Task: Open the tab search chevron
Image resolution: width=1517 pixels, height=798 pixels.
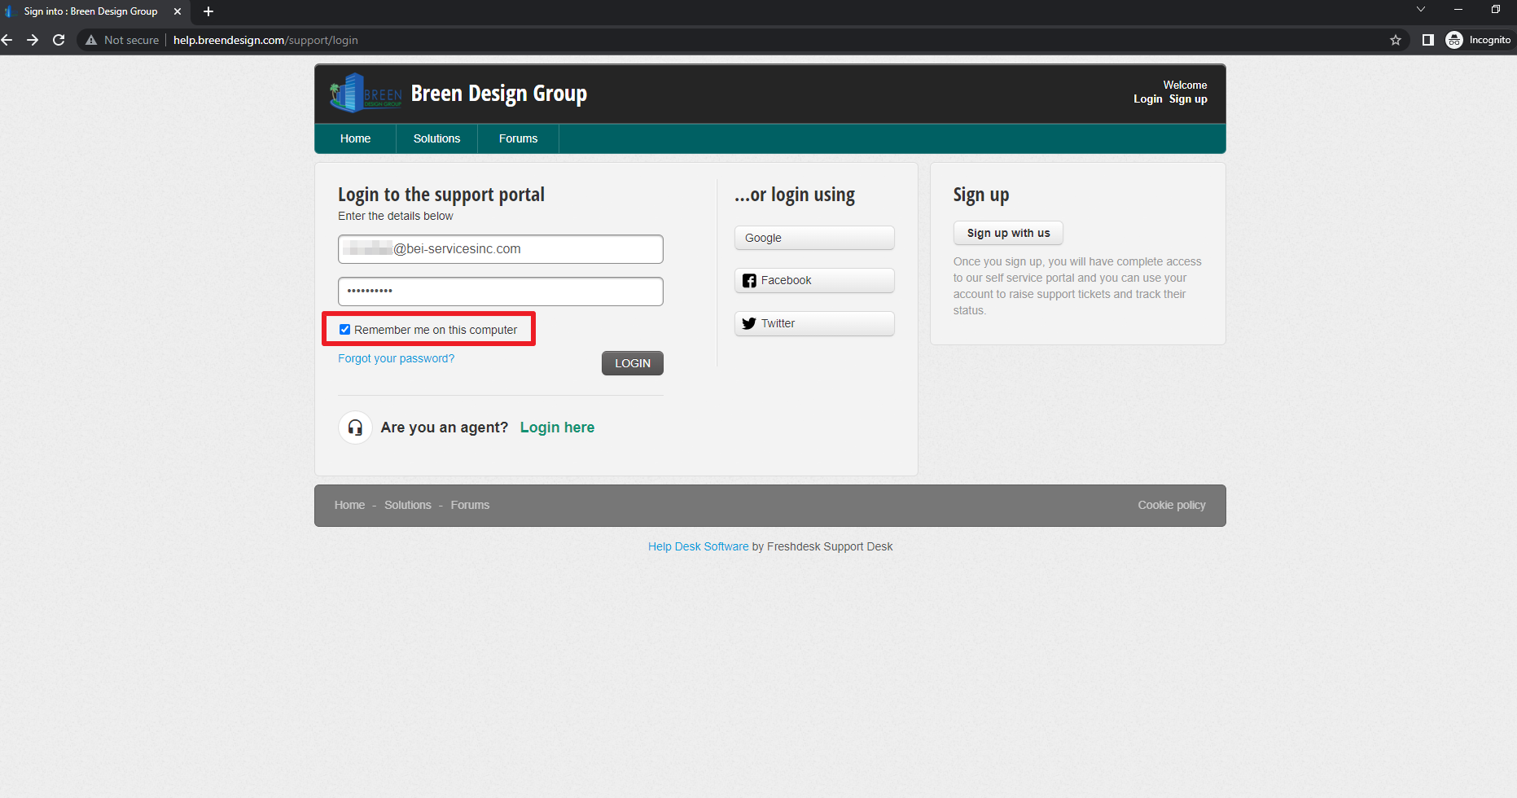Action: coord(1421,10)
